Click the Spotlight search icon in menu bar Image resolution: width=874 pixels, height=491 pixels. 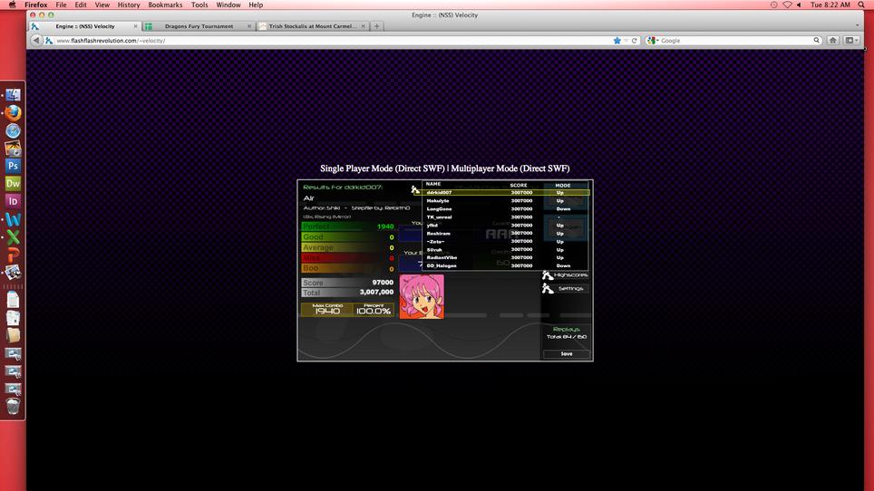(x=861, y=5)
